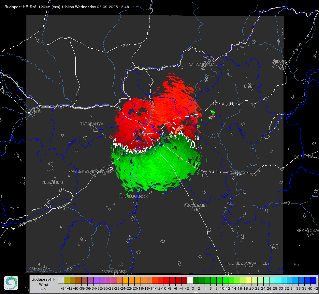
Task: Click the swirl logo icon at bottom left
Action: (11, 283)
